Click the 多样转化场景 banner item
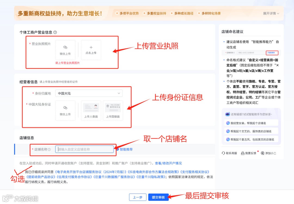The height and width of the screenshot is (204, 294). coord(209,14)
